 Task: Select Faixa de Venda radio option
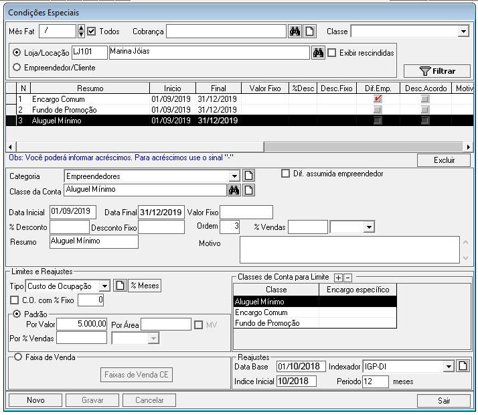pyautogui.click(x=18, y=357)
